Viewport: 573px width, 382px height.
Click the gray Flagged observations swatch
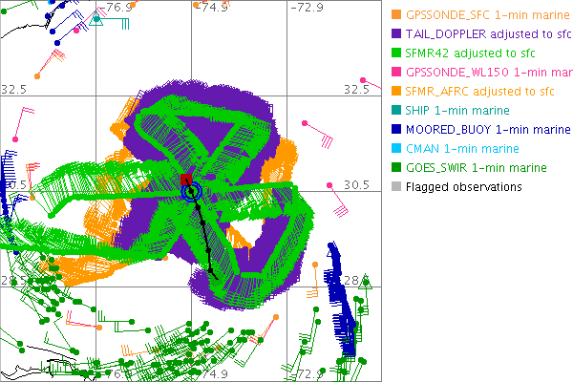click(396, 187)
